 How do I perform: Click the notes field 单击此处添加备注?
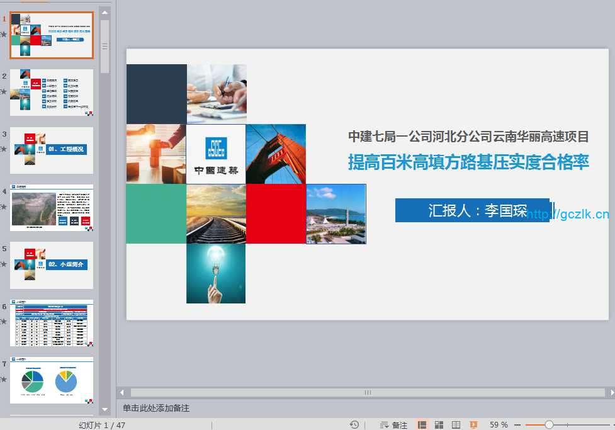tap(156, 408)
